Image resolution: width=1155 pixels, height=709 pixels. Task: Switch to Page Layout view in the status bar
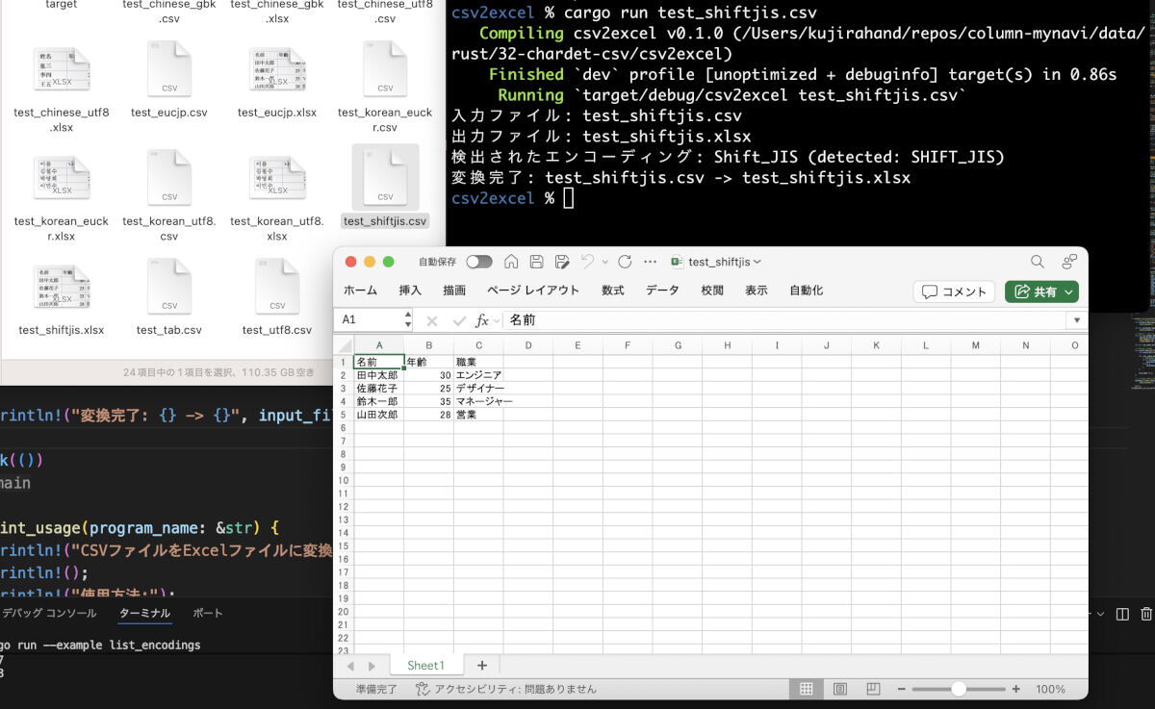click(839, 688)
